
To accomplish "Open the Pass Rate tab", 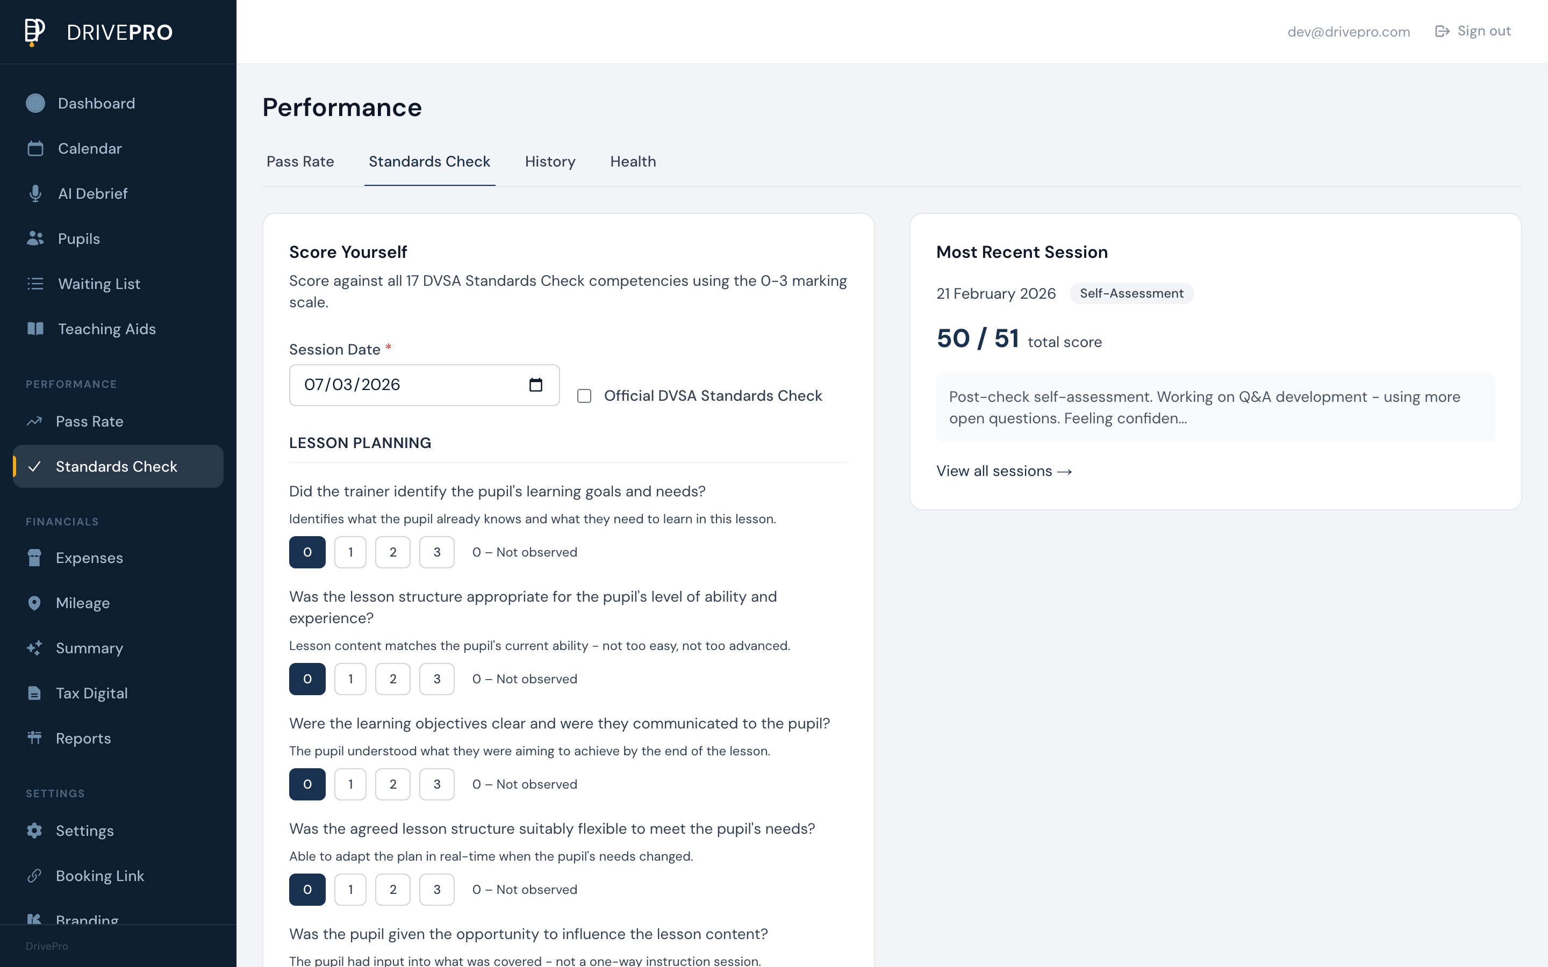I will [300, 162].
